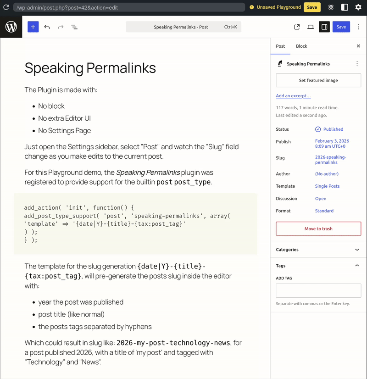Click the add_action code block
The image size is (367, 379).
135,224
